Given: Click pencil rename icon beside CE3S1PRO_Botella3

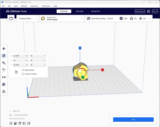Looking at the screenshot, I should point(10,115).
